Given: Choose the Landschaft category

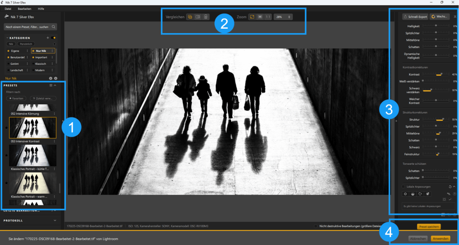Looking at the screenshot, I should (x=18, y=70).
